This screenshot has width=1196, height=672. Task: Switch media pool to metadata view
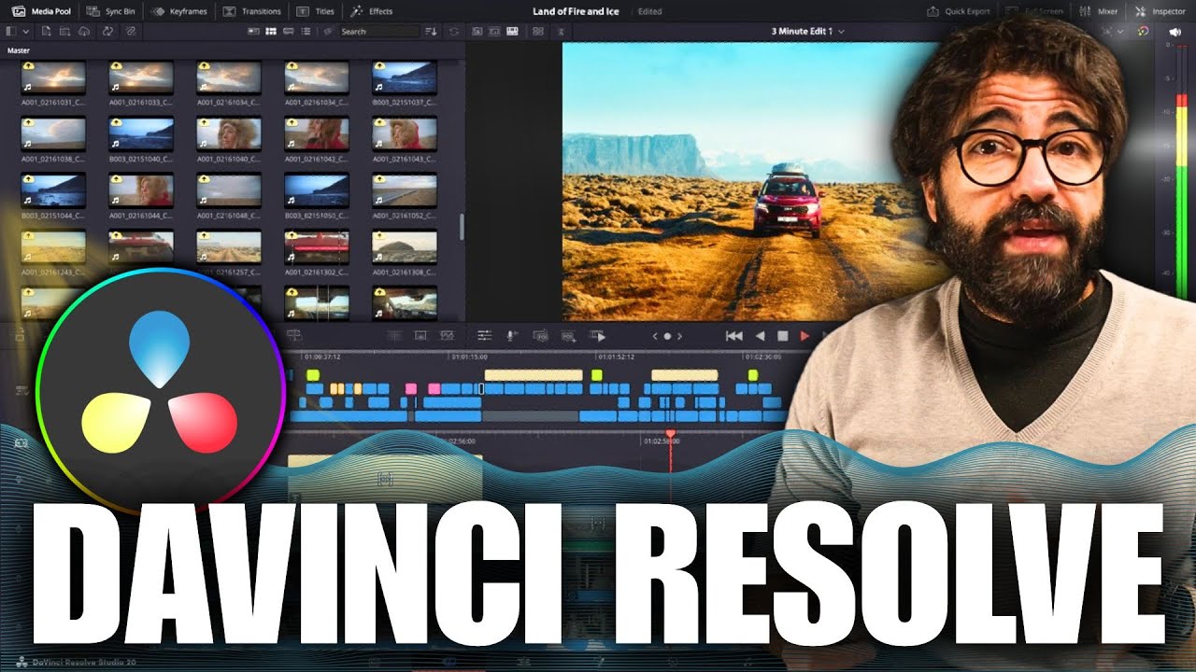click(254, 32)
